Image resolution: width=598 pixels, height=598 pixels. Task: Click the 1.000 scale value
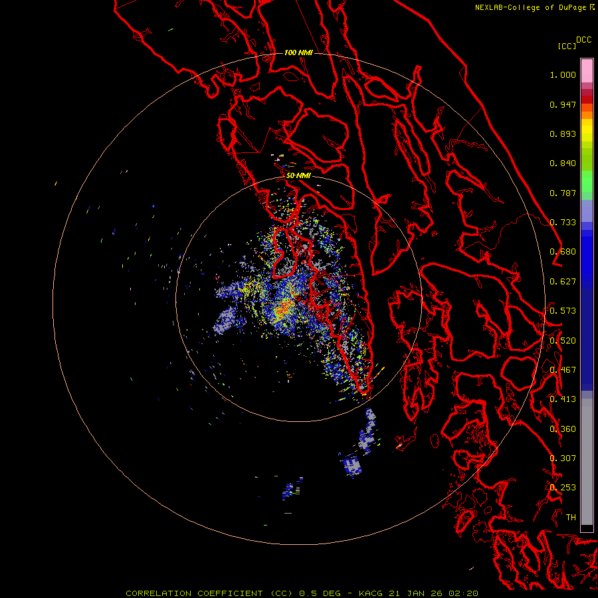pyautogui.click(x=563, y=74)
